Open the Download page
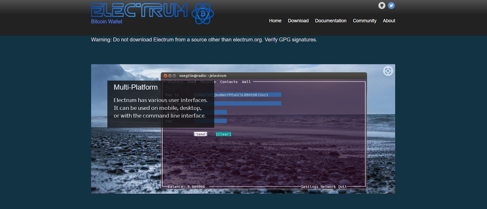 [x=298, y=21]
